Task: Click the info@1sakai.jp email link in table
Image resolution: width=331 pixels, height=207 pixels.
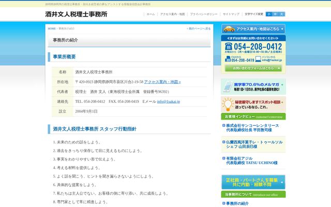Action: click(x=169, y=101)
